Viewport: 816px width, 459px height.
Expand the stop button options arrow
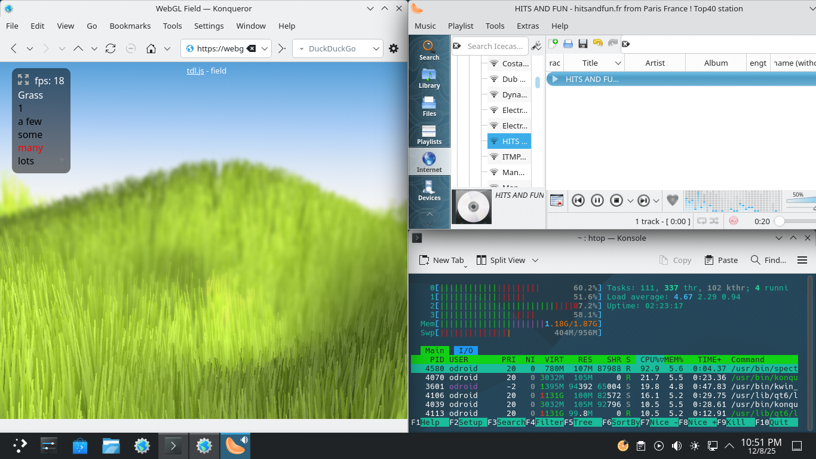click(x=630, y=201)
